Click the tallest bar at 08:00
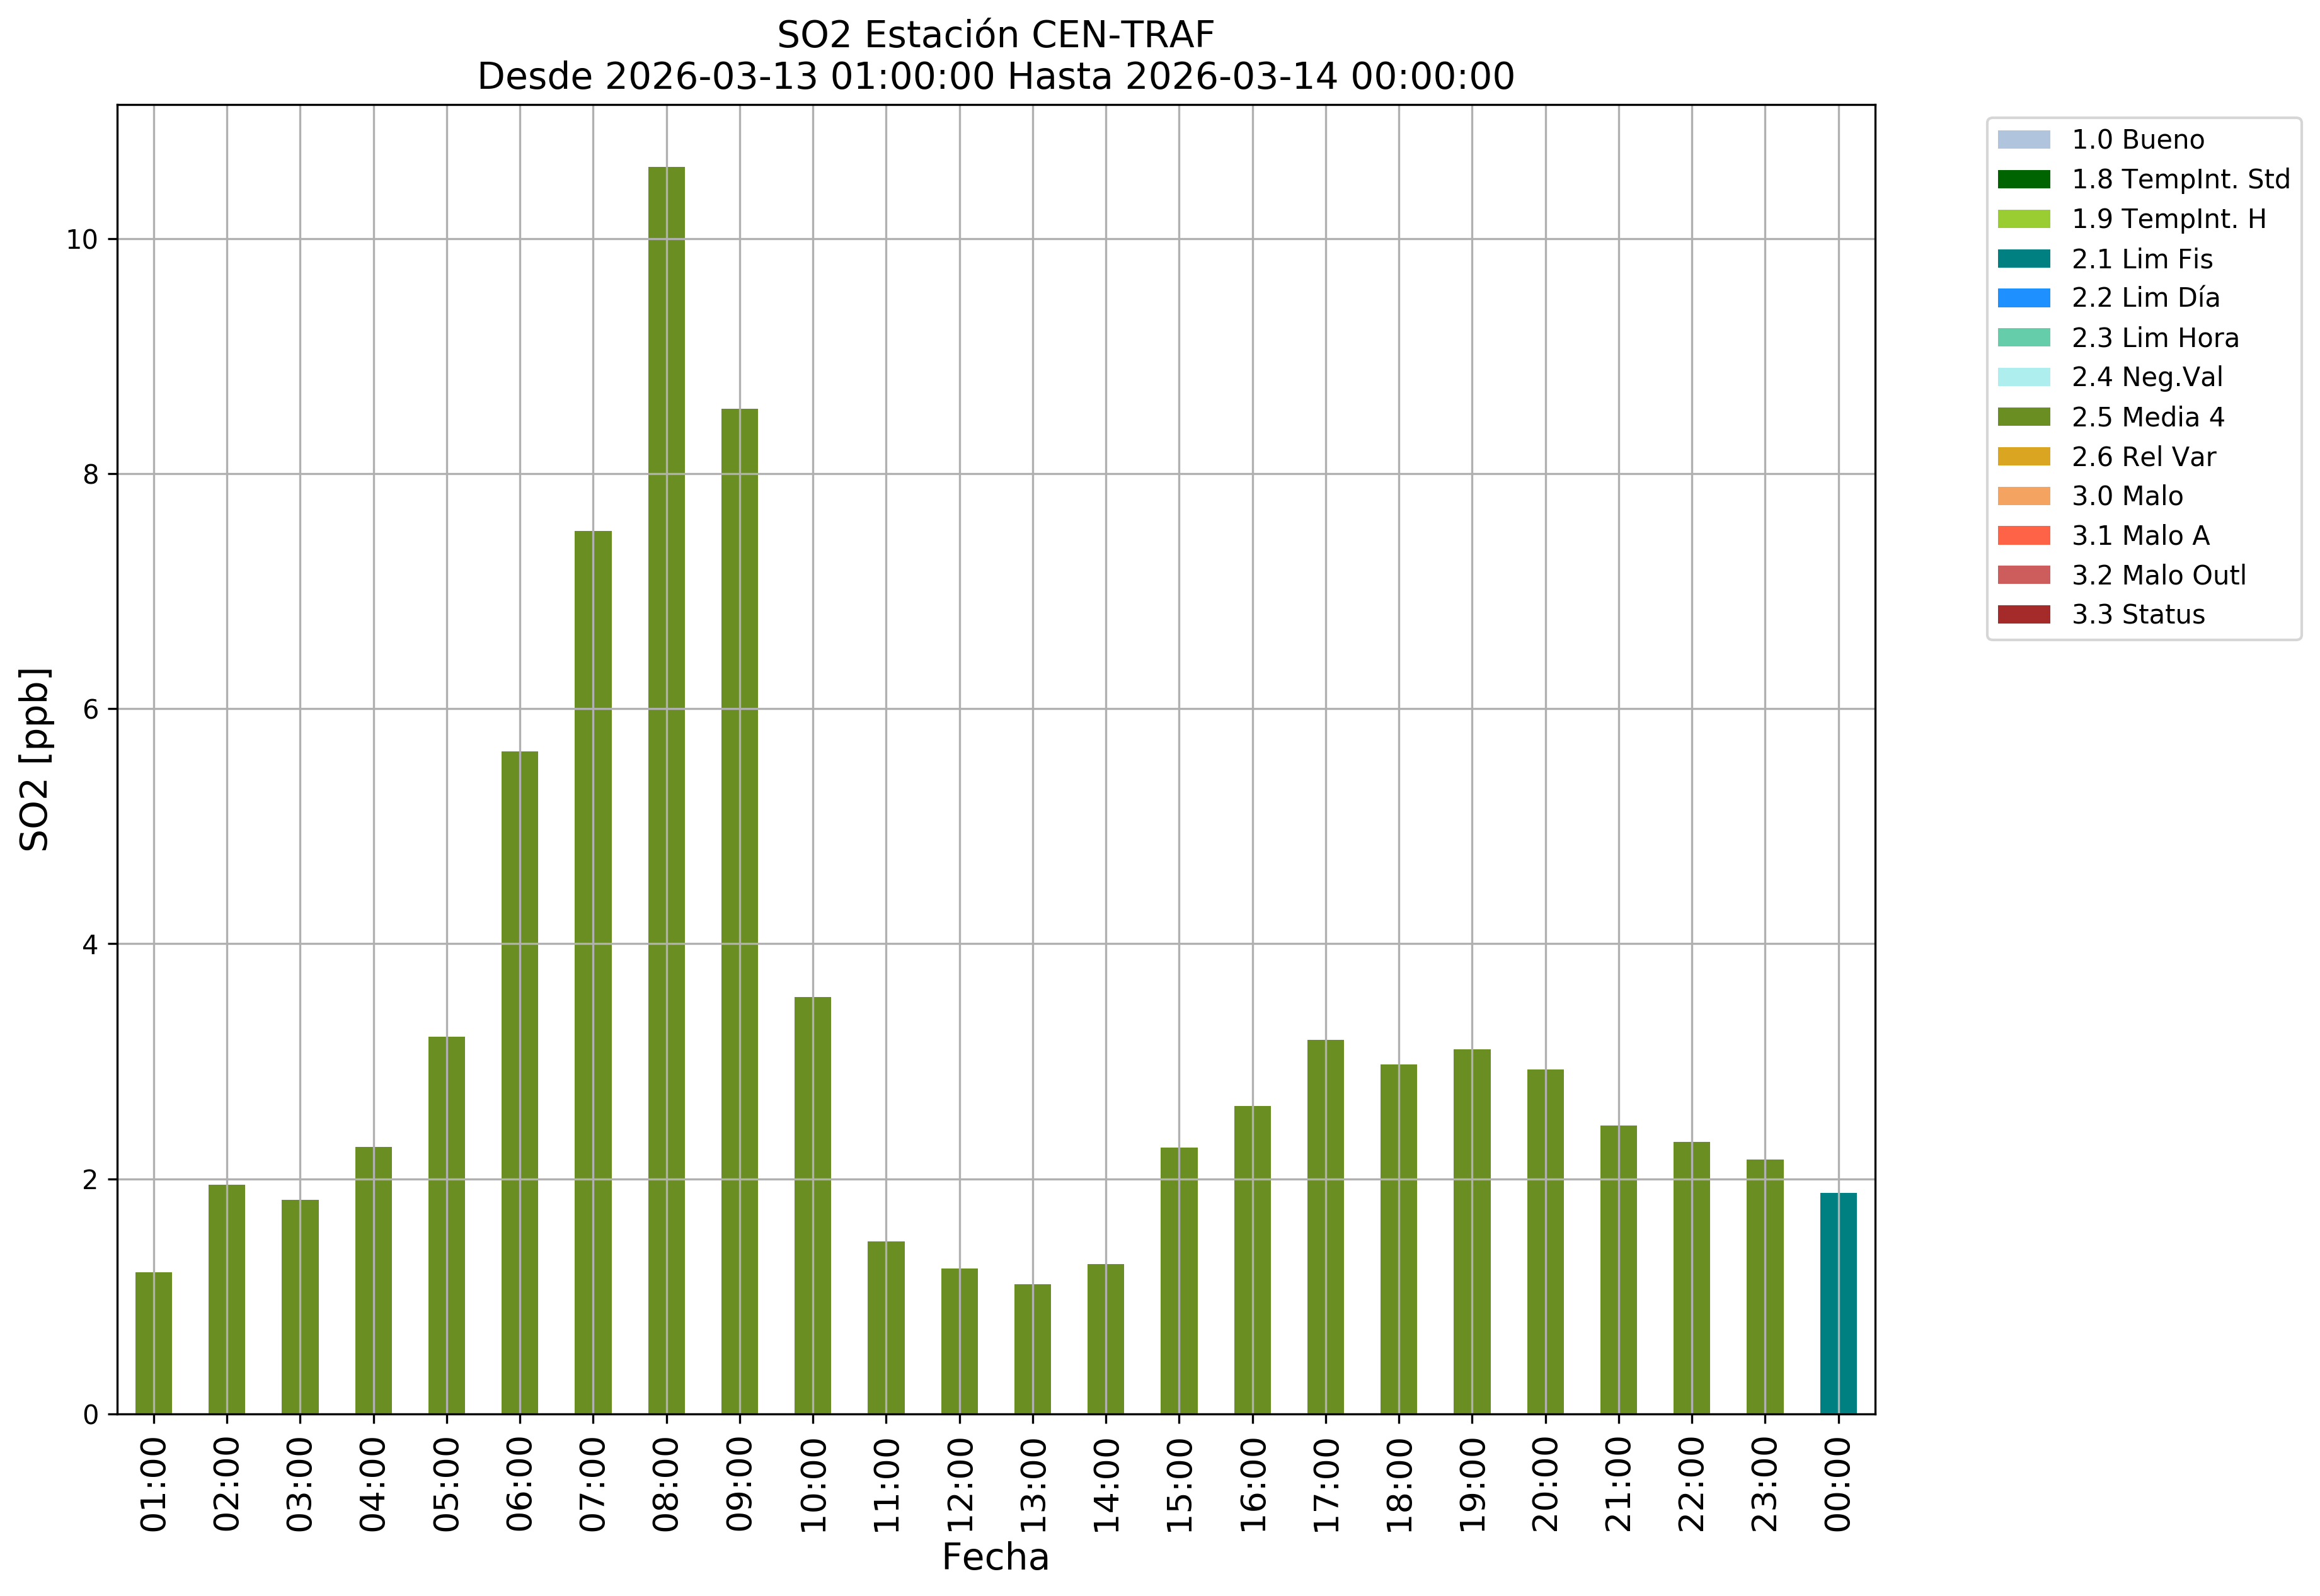The height and width of the screenshot is (1596, 2320). pyautogui.click(x=666, y=790)
